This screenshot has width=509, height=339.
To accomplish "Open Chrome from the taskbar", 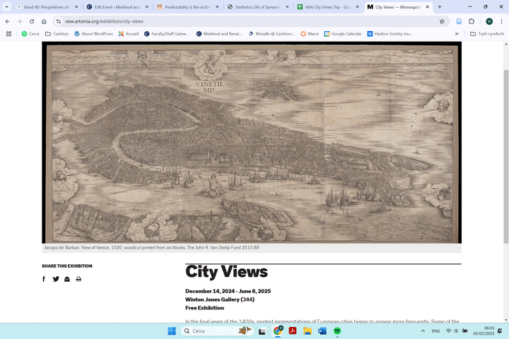I will point(278,331).
